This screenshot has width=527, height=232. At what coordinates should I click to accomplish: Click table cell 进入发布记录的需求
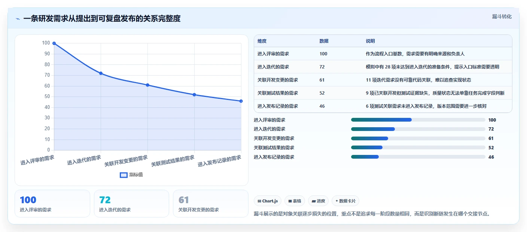[278, 106]
